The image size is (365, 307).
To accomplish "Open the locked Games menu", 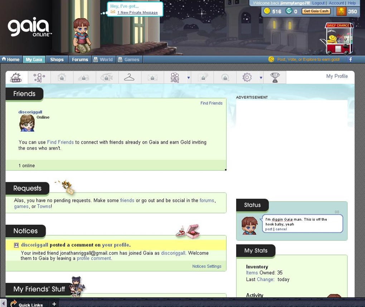I will coord(129,59).
